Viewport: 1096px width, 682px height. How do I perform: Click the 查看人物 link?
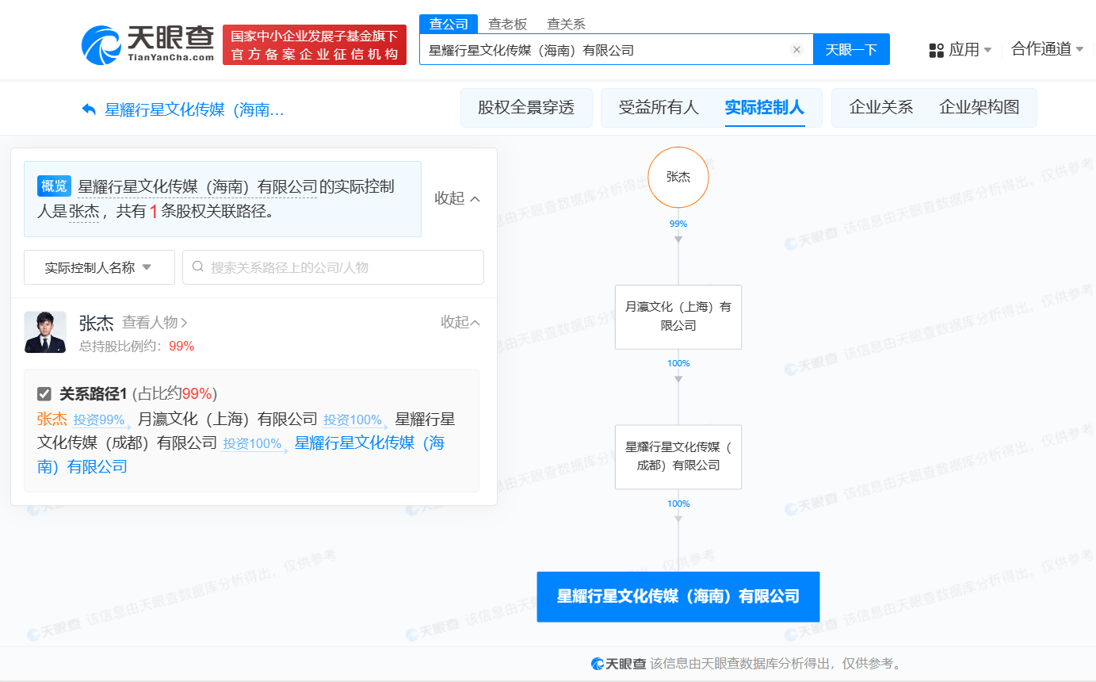click(x=155, y=323)
